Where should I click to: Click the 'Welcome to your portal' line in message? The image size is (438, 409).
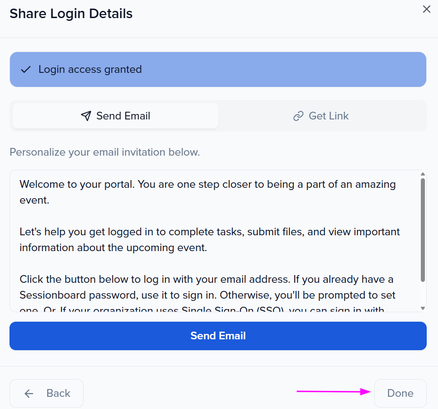tap(207, 185)
